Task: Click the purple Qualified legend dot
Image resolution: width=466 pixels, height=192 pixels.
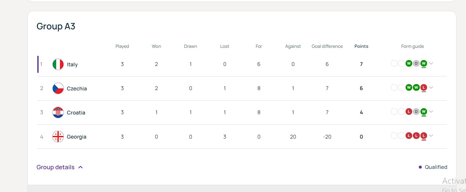Action: pyautogui.click(x=420, y=167)
